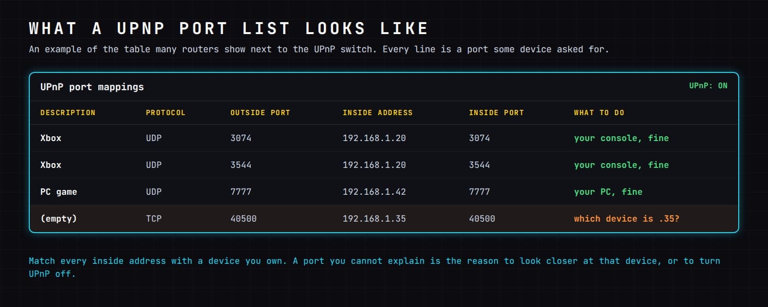Click "your console, fine" in the 3074 row

pyautogui.click(x=622, y=138)
